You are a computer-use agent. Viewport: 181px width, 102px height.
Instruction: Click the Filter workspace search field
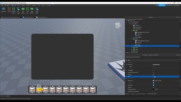(153, 19)
